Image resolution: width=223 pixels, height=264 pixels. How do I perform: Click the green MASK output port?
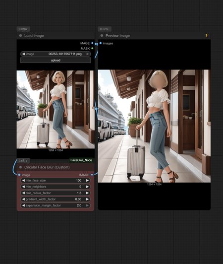pyautogui.click(x=92, y=48)
